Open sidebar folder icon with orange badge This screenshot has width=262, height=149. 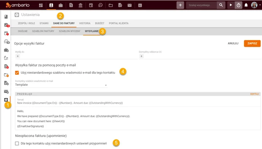(6, 75)
